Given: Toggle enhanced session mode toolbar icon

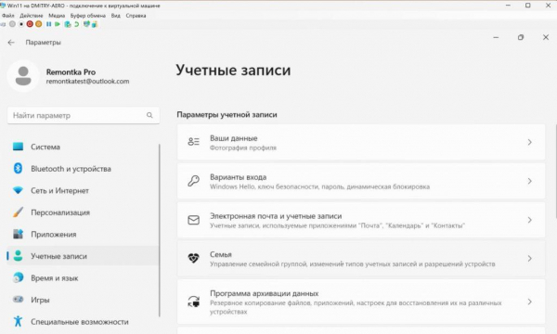Looking at the screenshot, I should 86,24.
